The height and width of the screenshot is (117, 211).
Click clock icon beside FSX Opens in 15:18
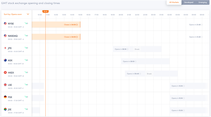click(x=184, y=98)
